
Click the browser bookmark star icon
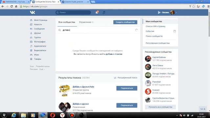point(194,7)
